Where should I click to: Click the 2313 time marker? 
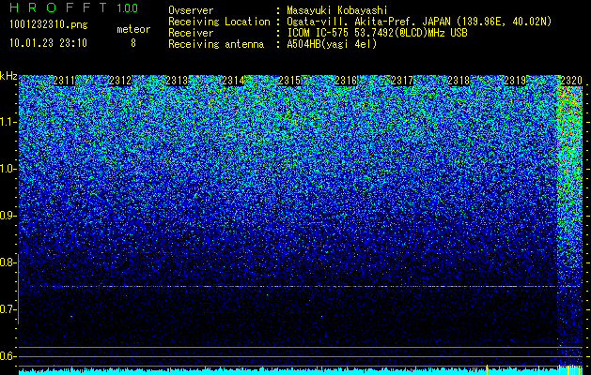[x=177, y=81]
